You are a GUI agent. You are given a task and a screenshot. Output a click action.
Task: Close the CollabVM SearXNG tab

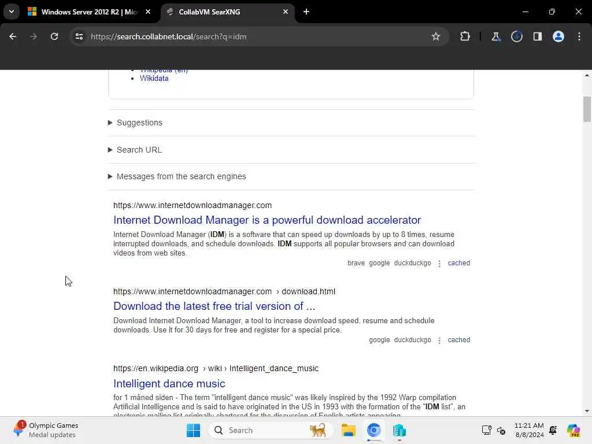pos(286,12)
